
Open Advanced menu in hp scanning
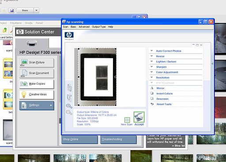(84, 27)
